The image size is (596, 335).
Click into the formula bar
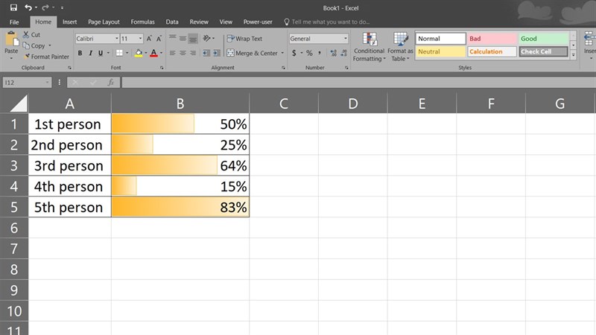[358, 83]
